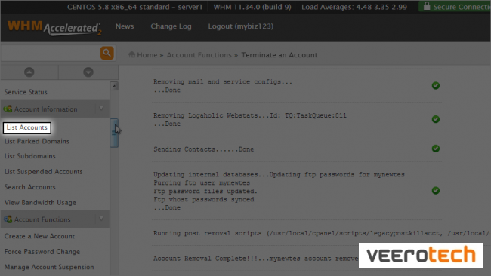Open Service Status in sidebar

coord(26,92)
